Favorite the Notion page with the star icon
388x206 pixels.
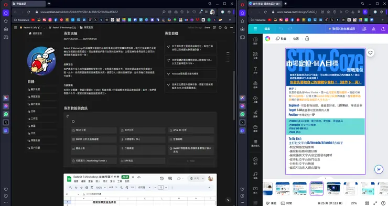pyautogui.click(x=225, y=27)
